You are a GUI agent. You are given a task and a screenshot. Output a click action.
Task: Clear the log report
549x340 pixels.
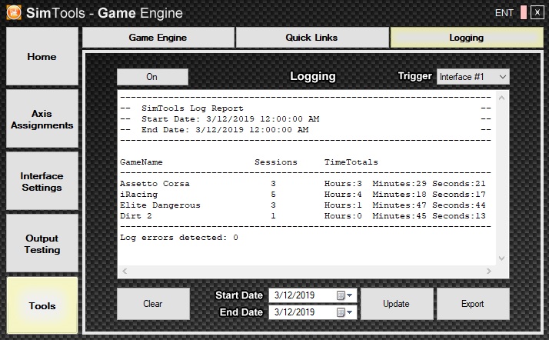(153, 304)
